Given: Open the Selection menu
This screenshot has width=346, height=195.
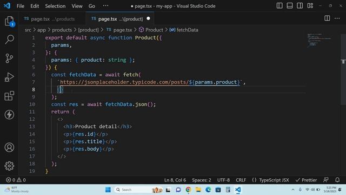Looking at the screenshot, I should click(x=55, y=6).
